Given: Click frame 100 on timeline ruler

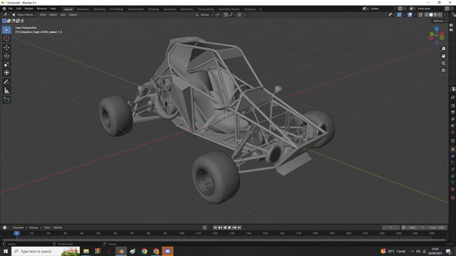Looking at the screenshot, I should [x=182, y=233].
